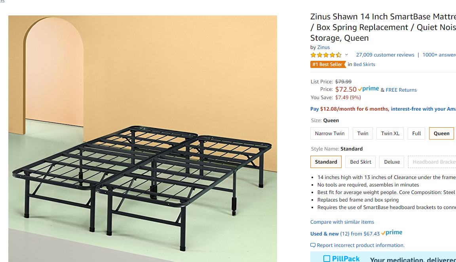Click the star rating icons
456x262 pixels.
(326, 55)
